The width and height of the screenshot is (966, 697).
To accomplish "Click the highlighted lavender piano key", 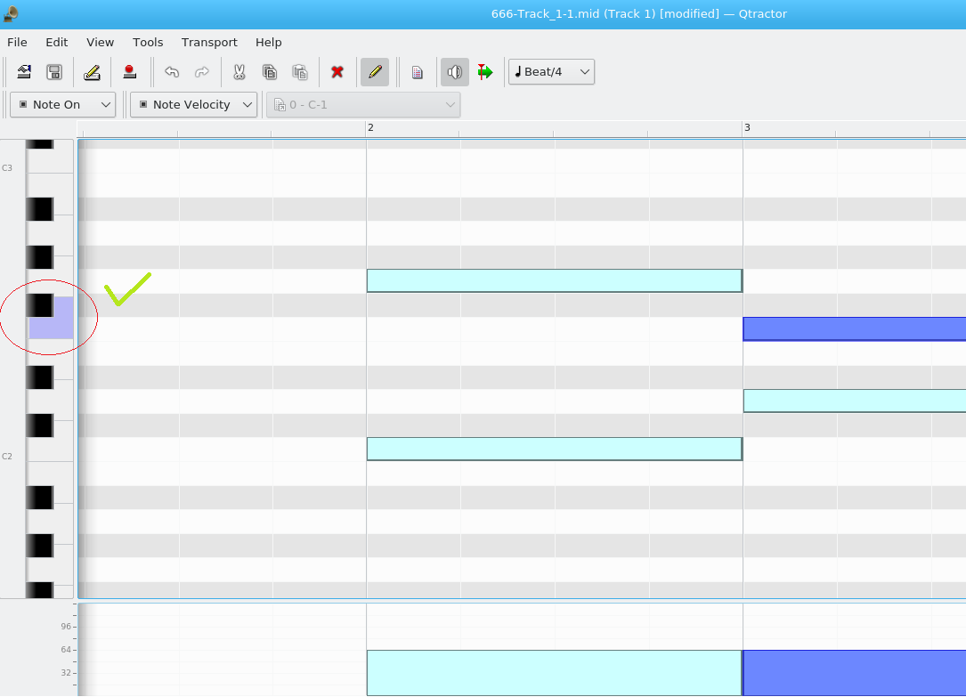I will [x=51, y=328].
